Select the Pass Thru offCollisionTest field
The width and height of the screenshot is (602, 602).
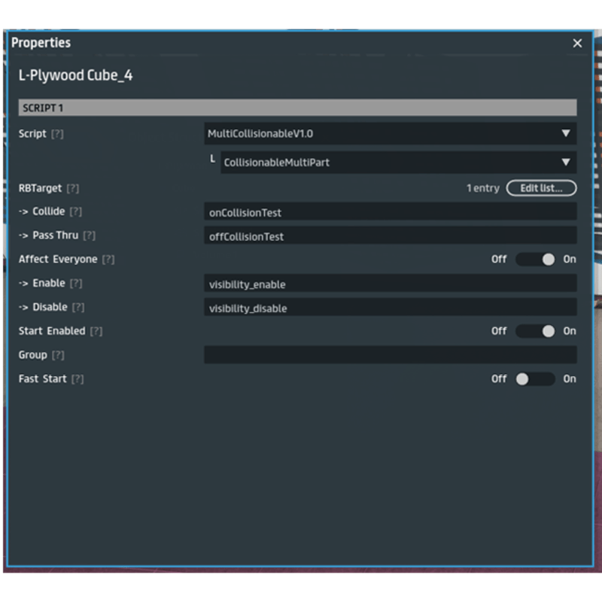point(390,236)
